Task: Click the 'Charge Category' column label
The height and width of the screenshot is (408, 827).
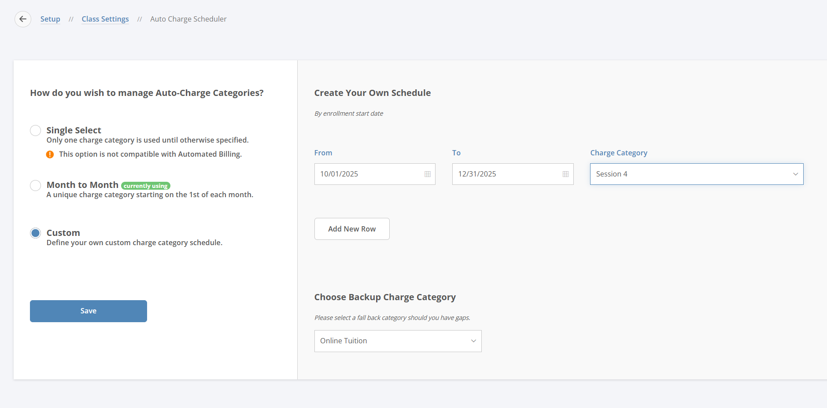Action: coord(619,153)
